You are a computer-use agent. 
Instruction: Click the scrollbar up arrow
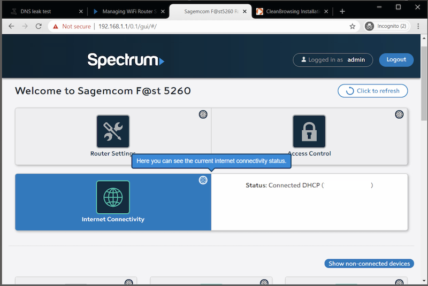(424, 38)
